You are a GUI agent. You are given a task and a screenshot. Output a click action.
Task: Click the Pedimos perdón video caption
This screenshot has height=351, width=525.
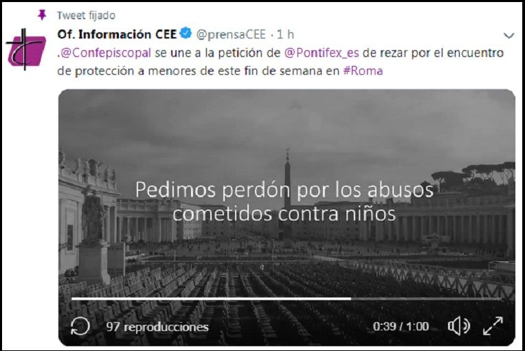(284, 201)
